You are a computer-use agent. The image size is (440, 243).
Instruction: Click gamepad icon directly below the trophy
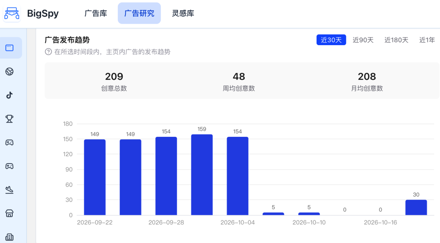9,142
